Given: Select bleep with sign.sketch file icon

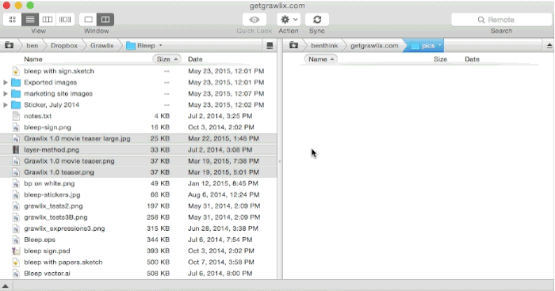Looking at the screenshot, I should pyautogui.click(x=16, y=71).
